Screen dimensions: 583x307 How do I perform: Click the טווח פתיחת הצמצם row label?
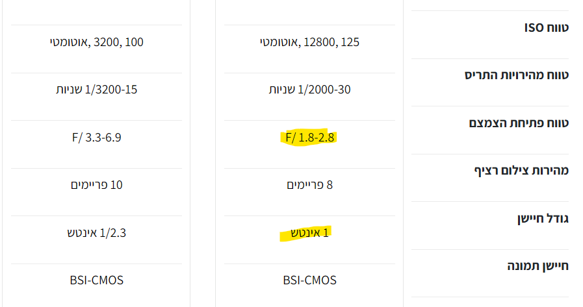coord(519,123)
